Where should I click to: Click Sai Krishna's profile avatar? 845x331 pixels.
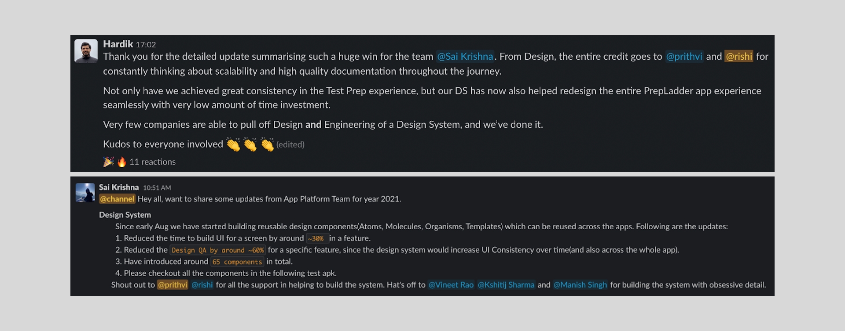(85, 193)
